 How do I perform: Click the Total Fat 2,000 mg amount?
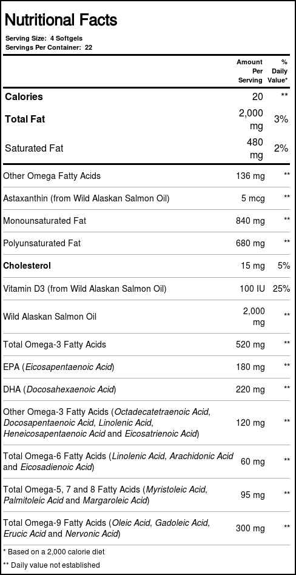pos(251,120)
